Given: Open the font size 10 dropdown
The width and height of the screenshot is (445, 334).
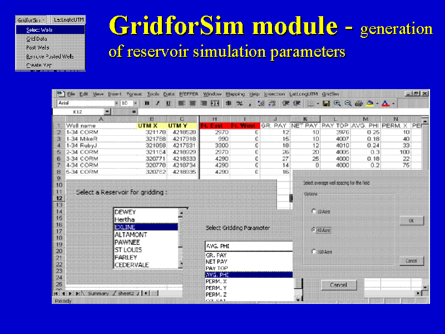Looking at the screenshot, I should click(x=135, y=104).
